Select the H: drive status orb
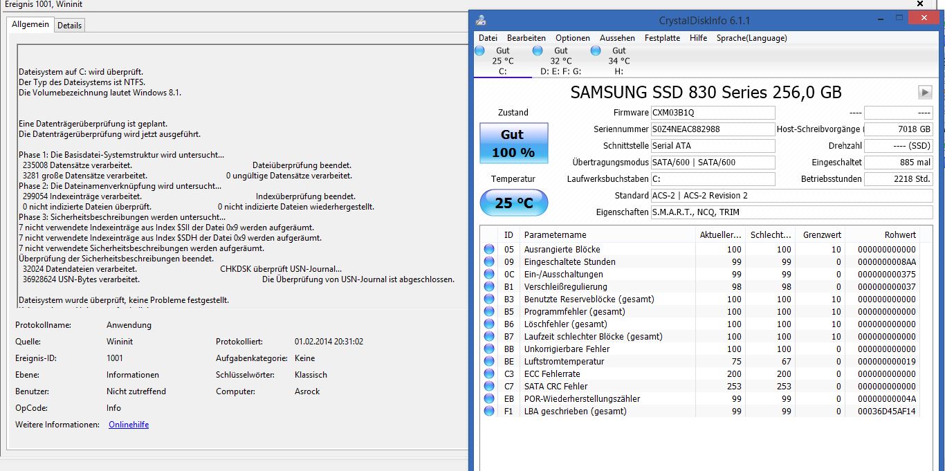The image size is (945, 471). pos(596,50)
